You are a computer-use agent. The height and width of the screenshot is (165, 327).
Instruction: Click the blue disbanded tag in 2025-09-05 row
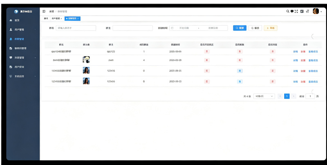click(240, 71)
